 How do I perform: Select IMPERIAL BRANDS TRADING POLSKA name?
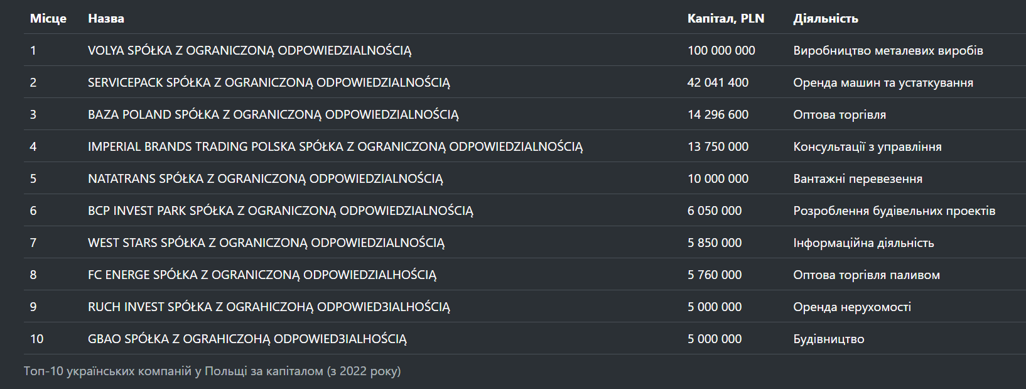(335, 146)
